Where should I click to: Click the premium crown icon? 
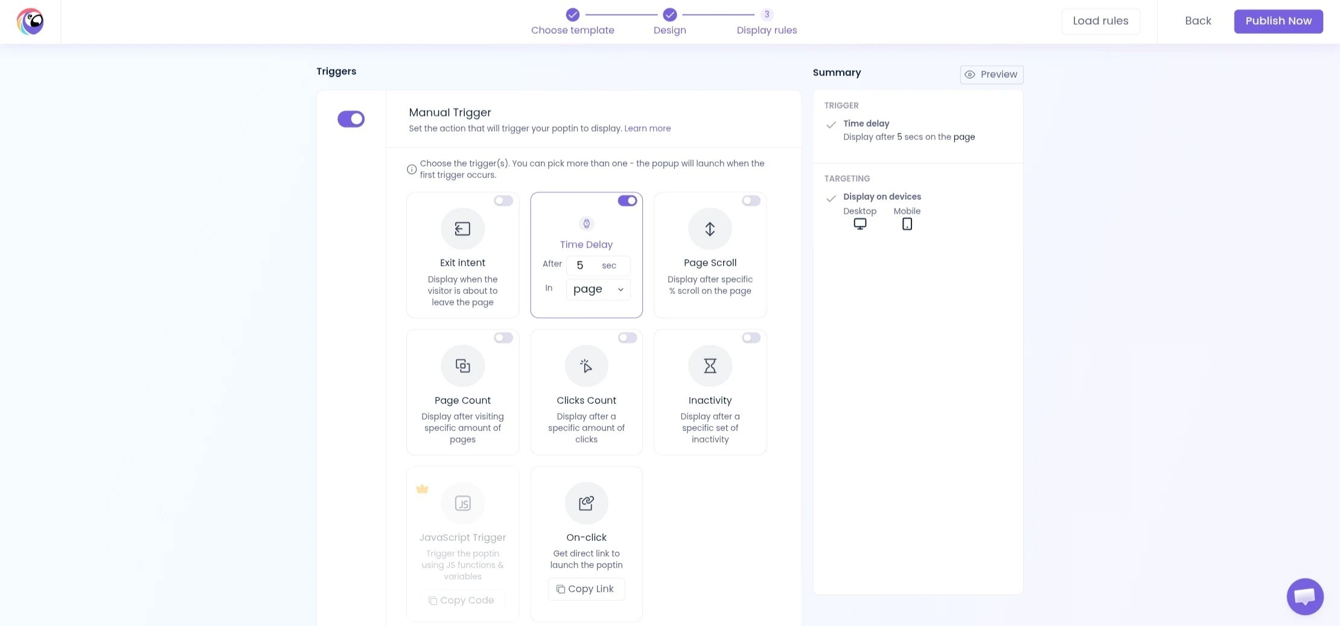pos(422,488)
